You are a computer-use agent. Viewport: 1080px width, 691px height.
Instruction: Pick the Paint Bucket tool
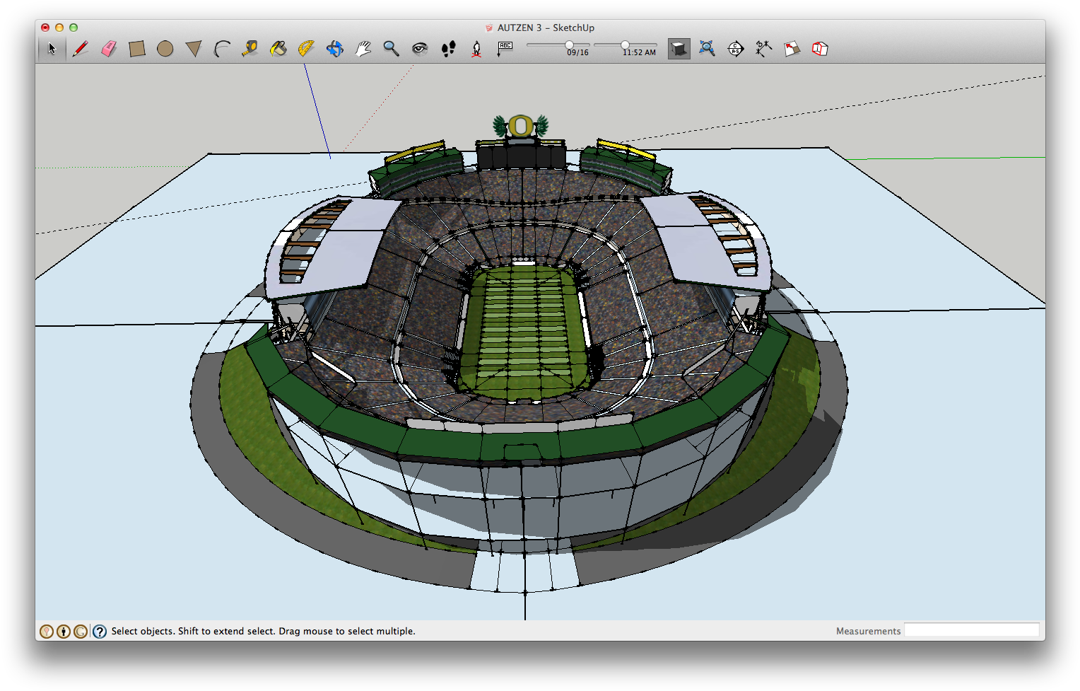pyautogui.click(x=278, y=48)
